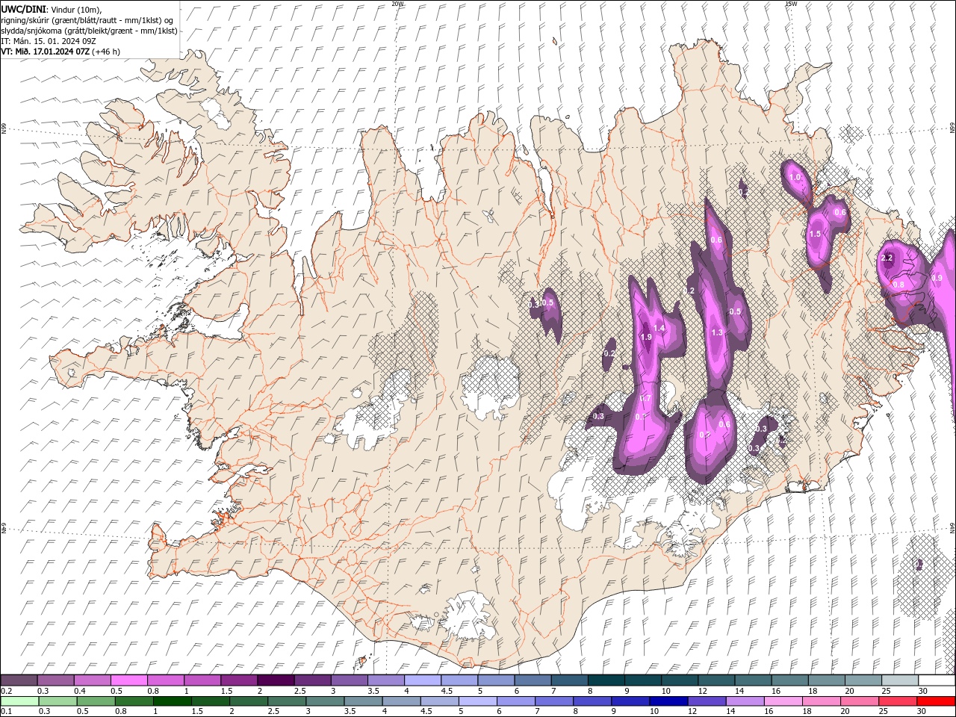This screenshot has width=956, height=717.
Task: Select the lower scale deep blue swatch between 10 and 12
Action: click(668, 701)
